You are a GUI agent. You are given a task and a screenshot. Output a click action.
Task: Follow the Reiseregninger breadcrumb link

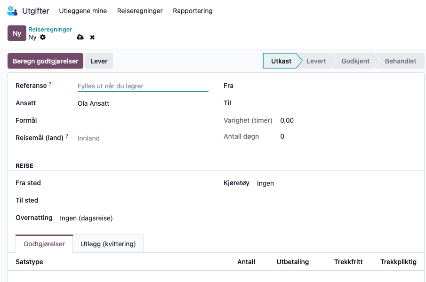pos(50,29)
